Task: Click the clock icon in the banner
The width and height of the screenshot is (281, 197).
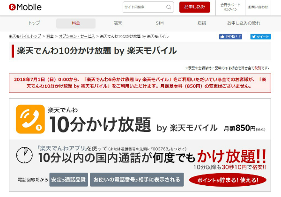Action: (x=24, y=155)
